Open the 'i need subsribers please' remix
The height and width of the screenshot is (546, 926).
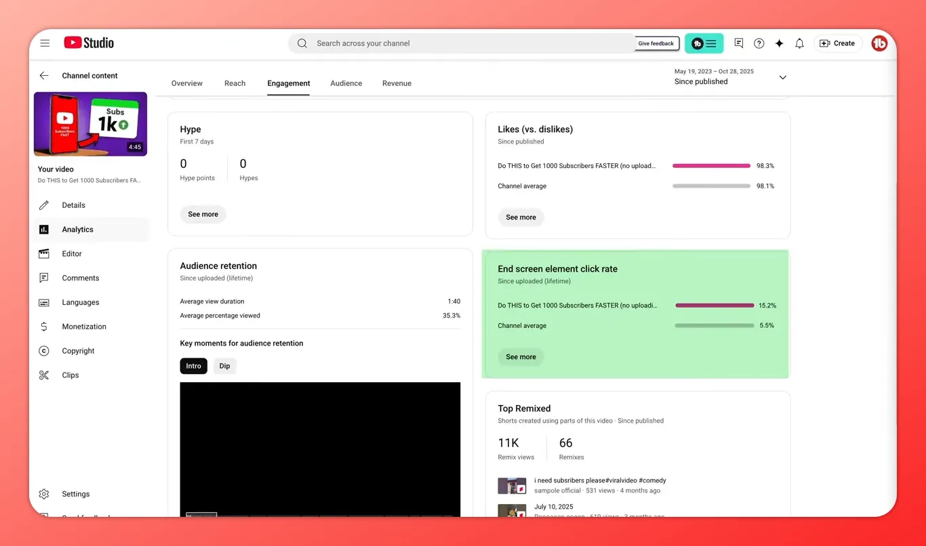point(600,481)
